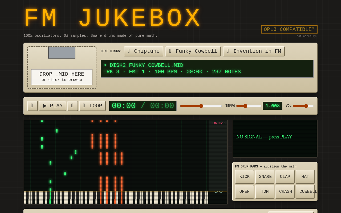Toggle LOOP mode
Image resolution: width=341 pixels, height=213 pixels.
[92, 106]
